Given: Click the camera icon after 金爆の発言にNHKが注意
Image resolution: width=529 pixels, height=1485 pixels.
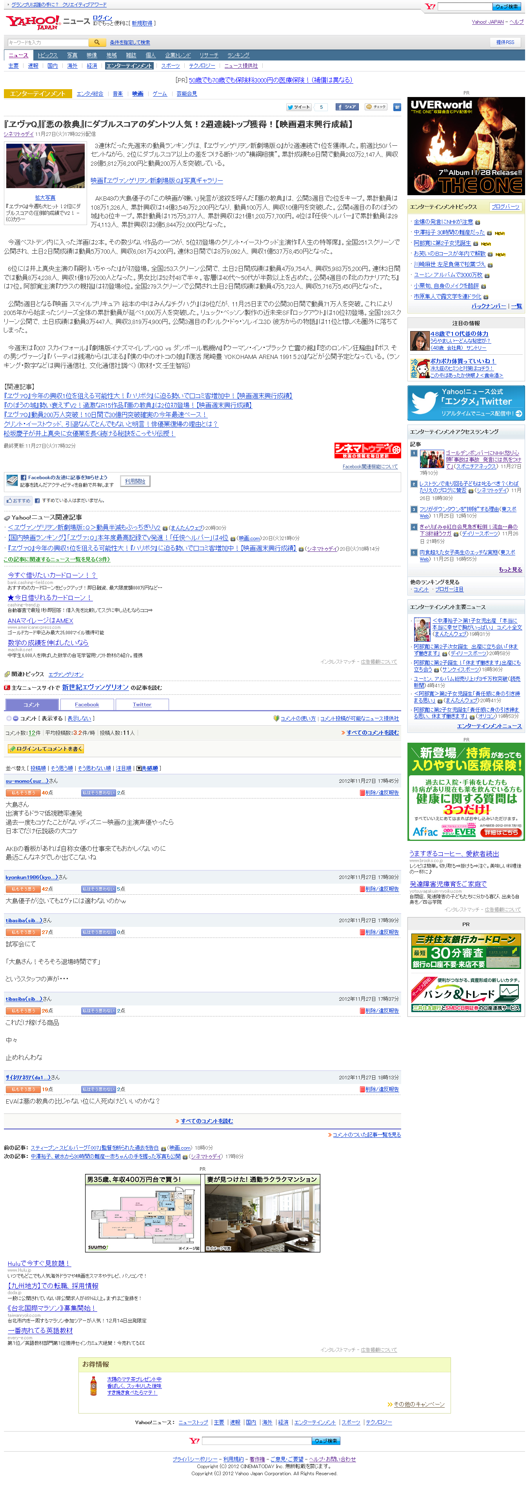Looking at the screenshot, I should click(477, 222).
